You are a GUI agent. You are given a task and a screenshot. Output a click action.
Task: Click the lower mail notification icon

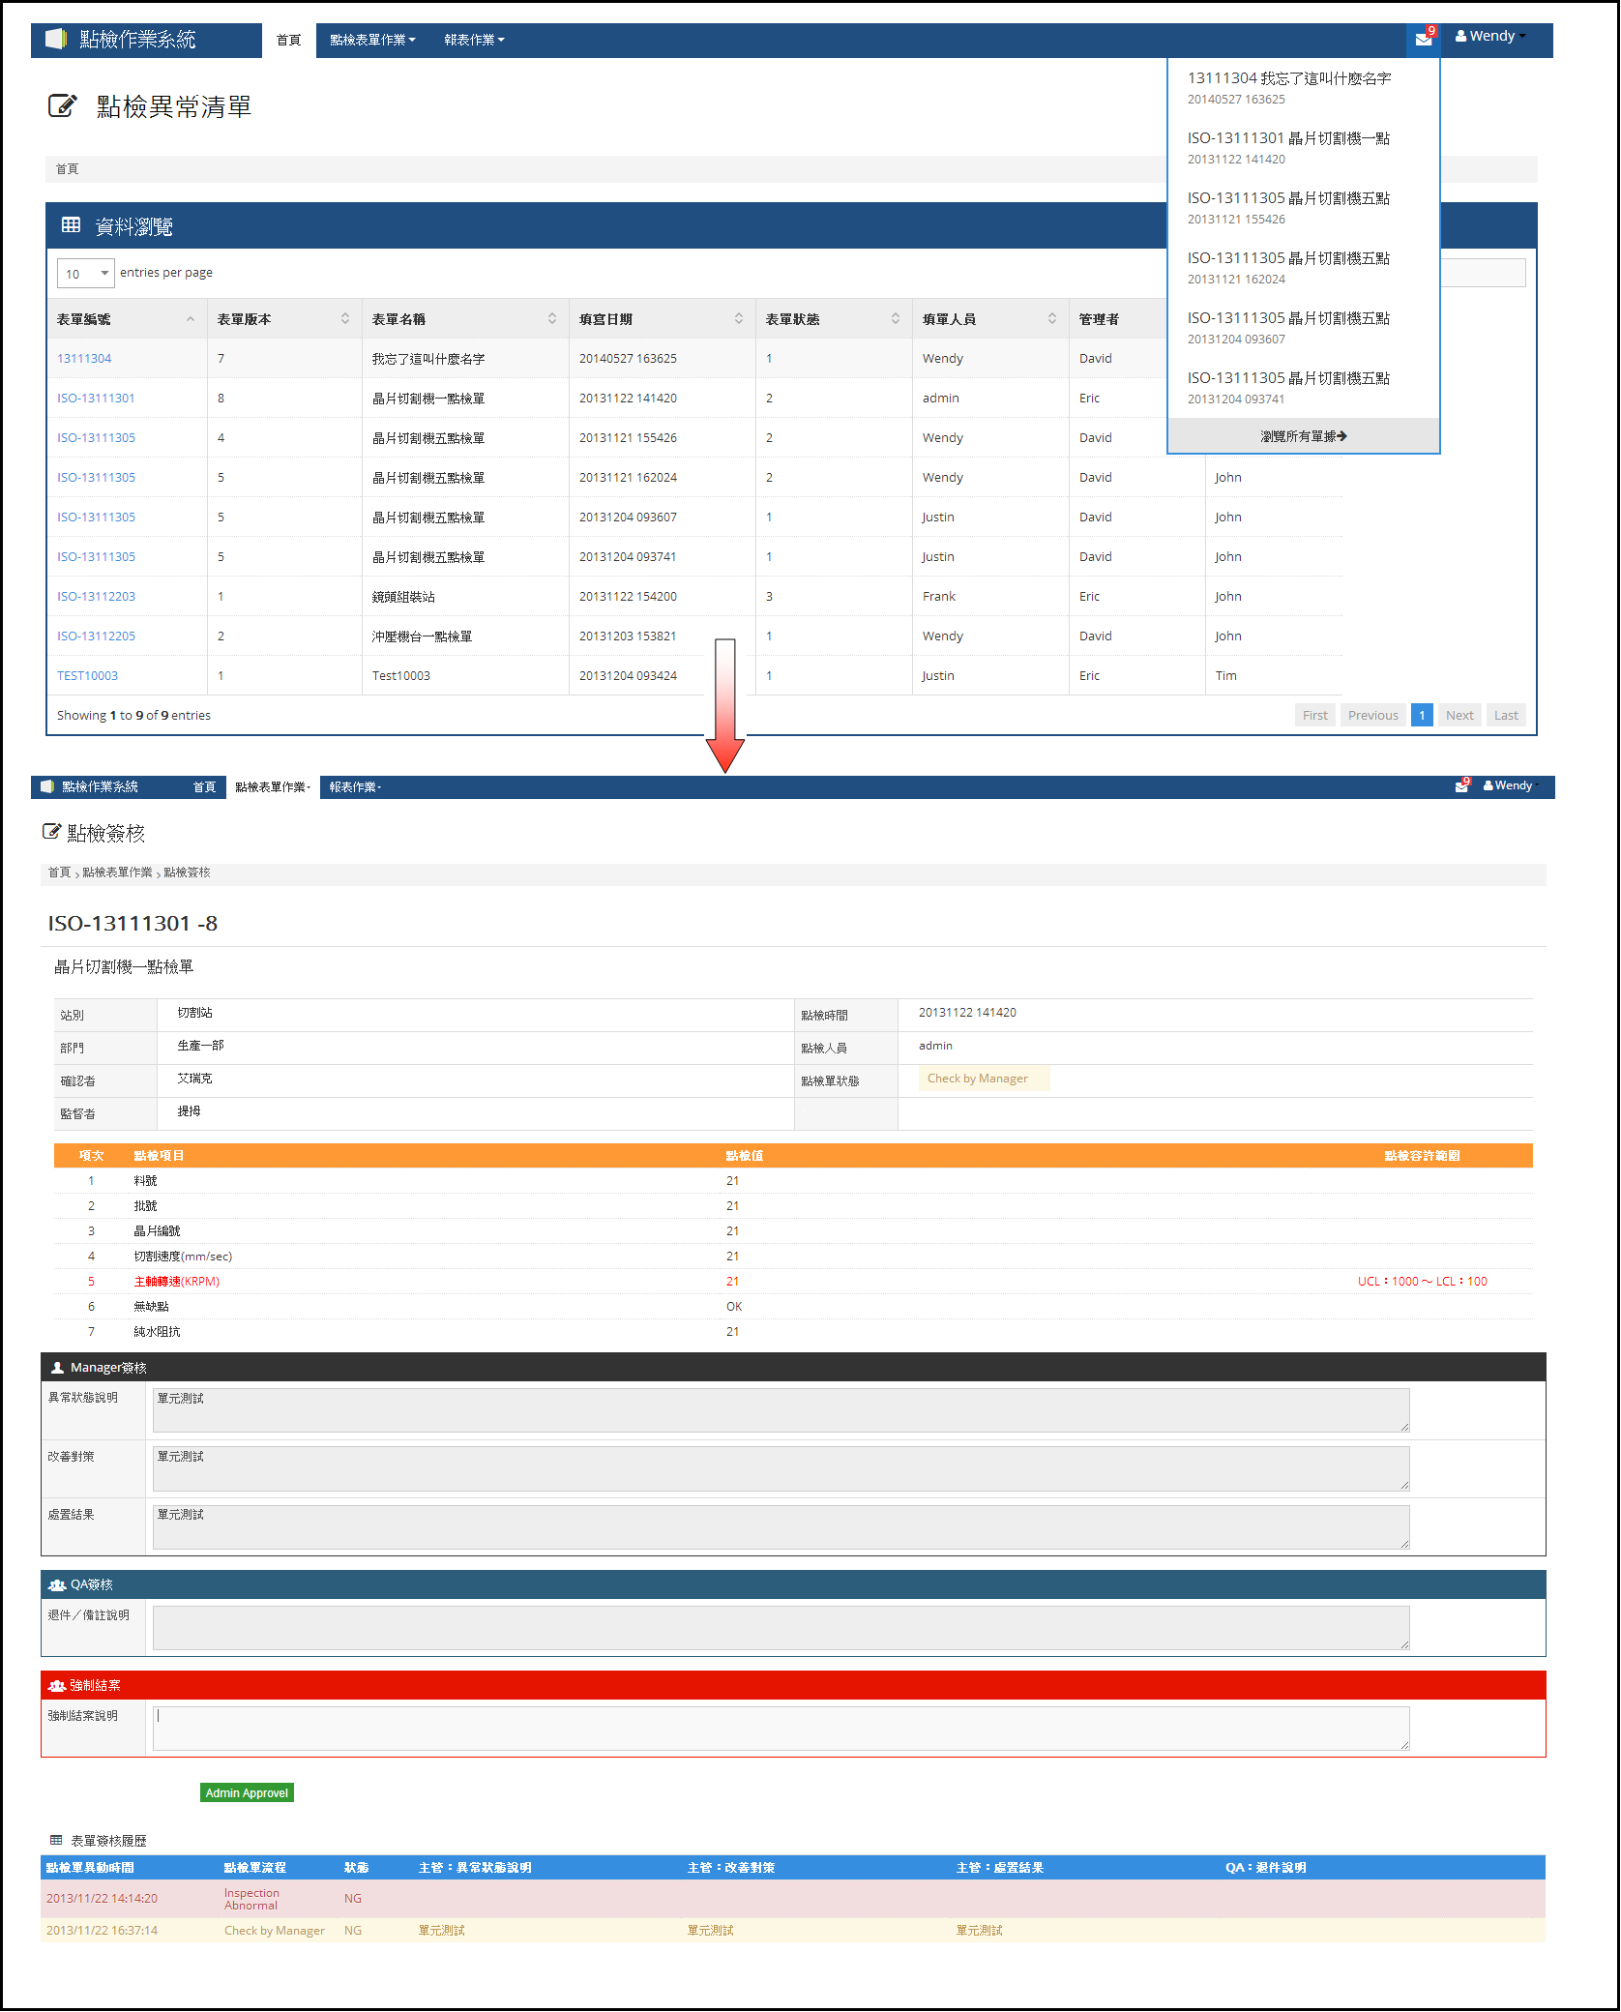(1461, 786)
